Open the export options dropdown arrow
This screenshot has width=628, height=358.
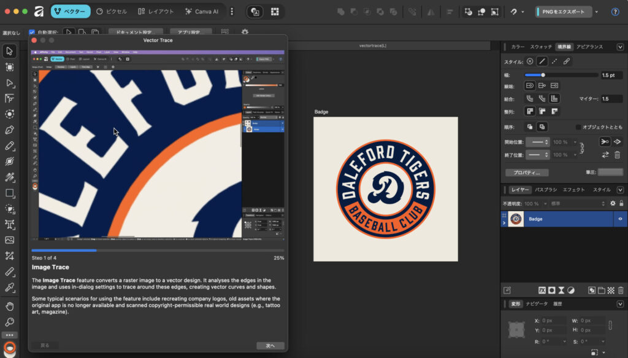596,12
